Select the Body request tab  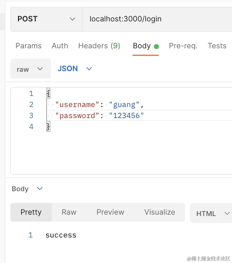click(x=146, y=46)
